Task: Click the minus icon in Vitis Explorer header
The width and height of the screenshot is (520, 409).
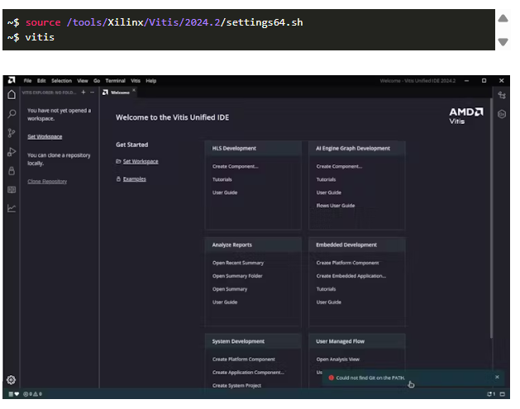Action: [92, 92]
